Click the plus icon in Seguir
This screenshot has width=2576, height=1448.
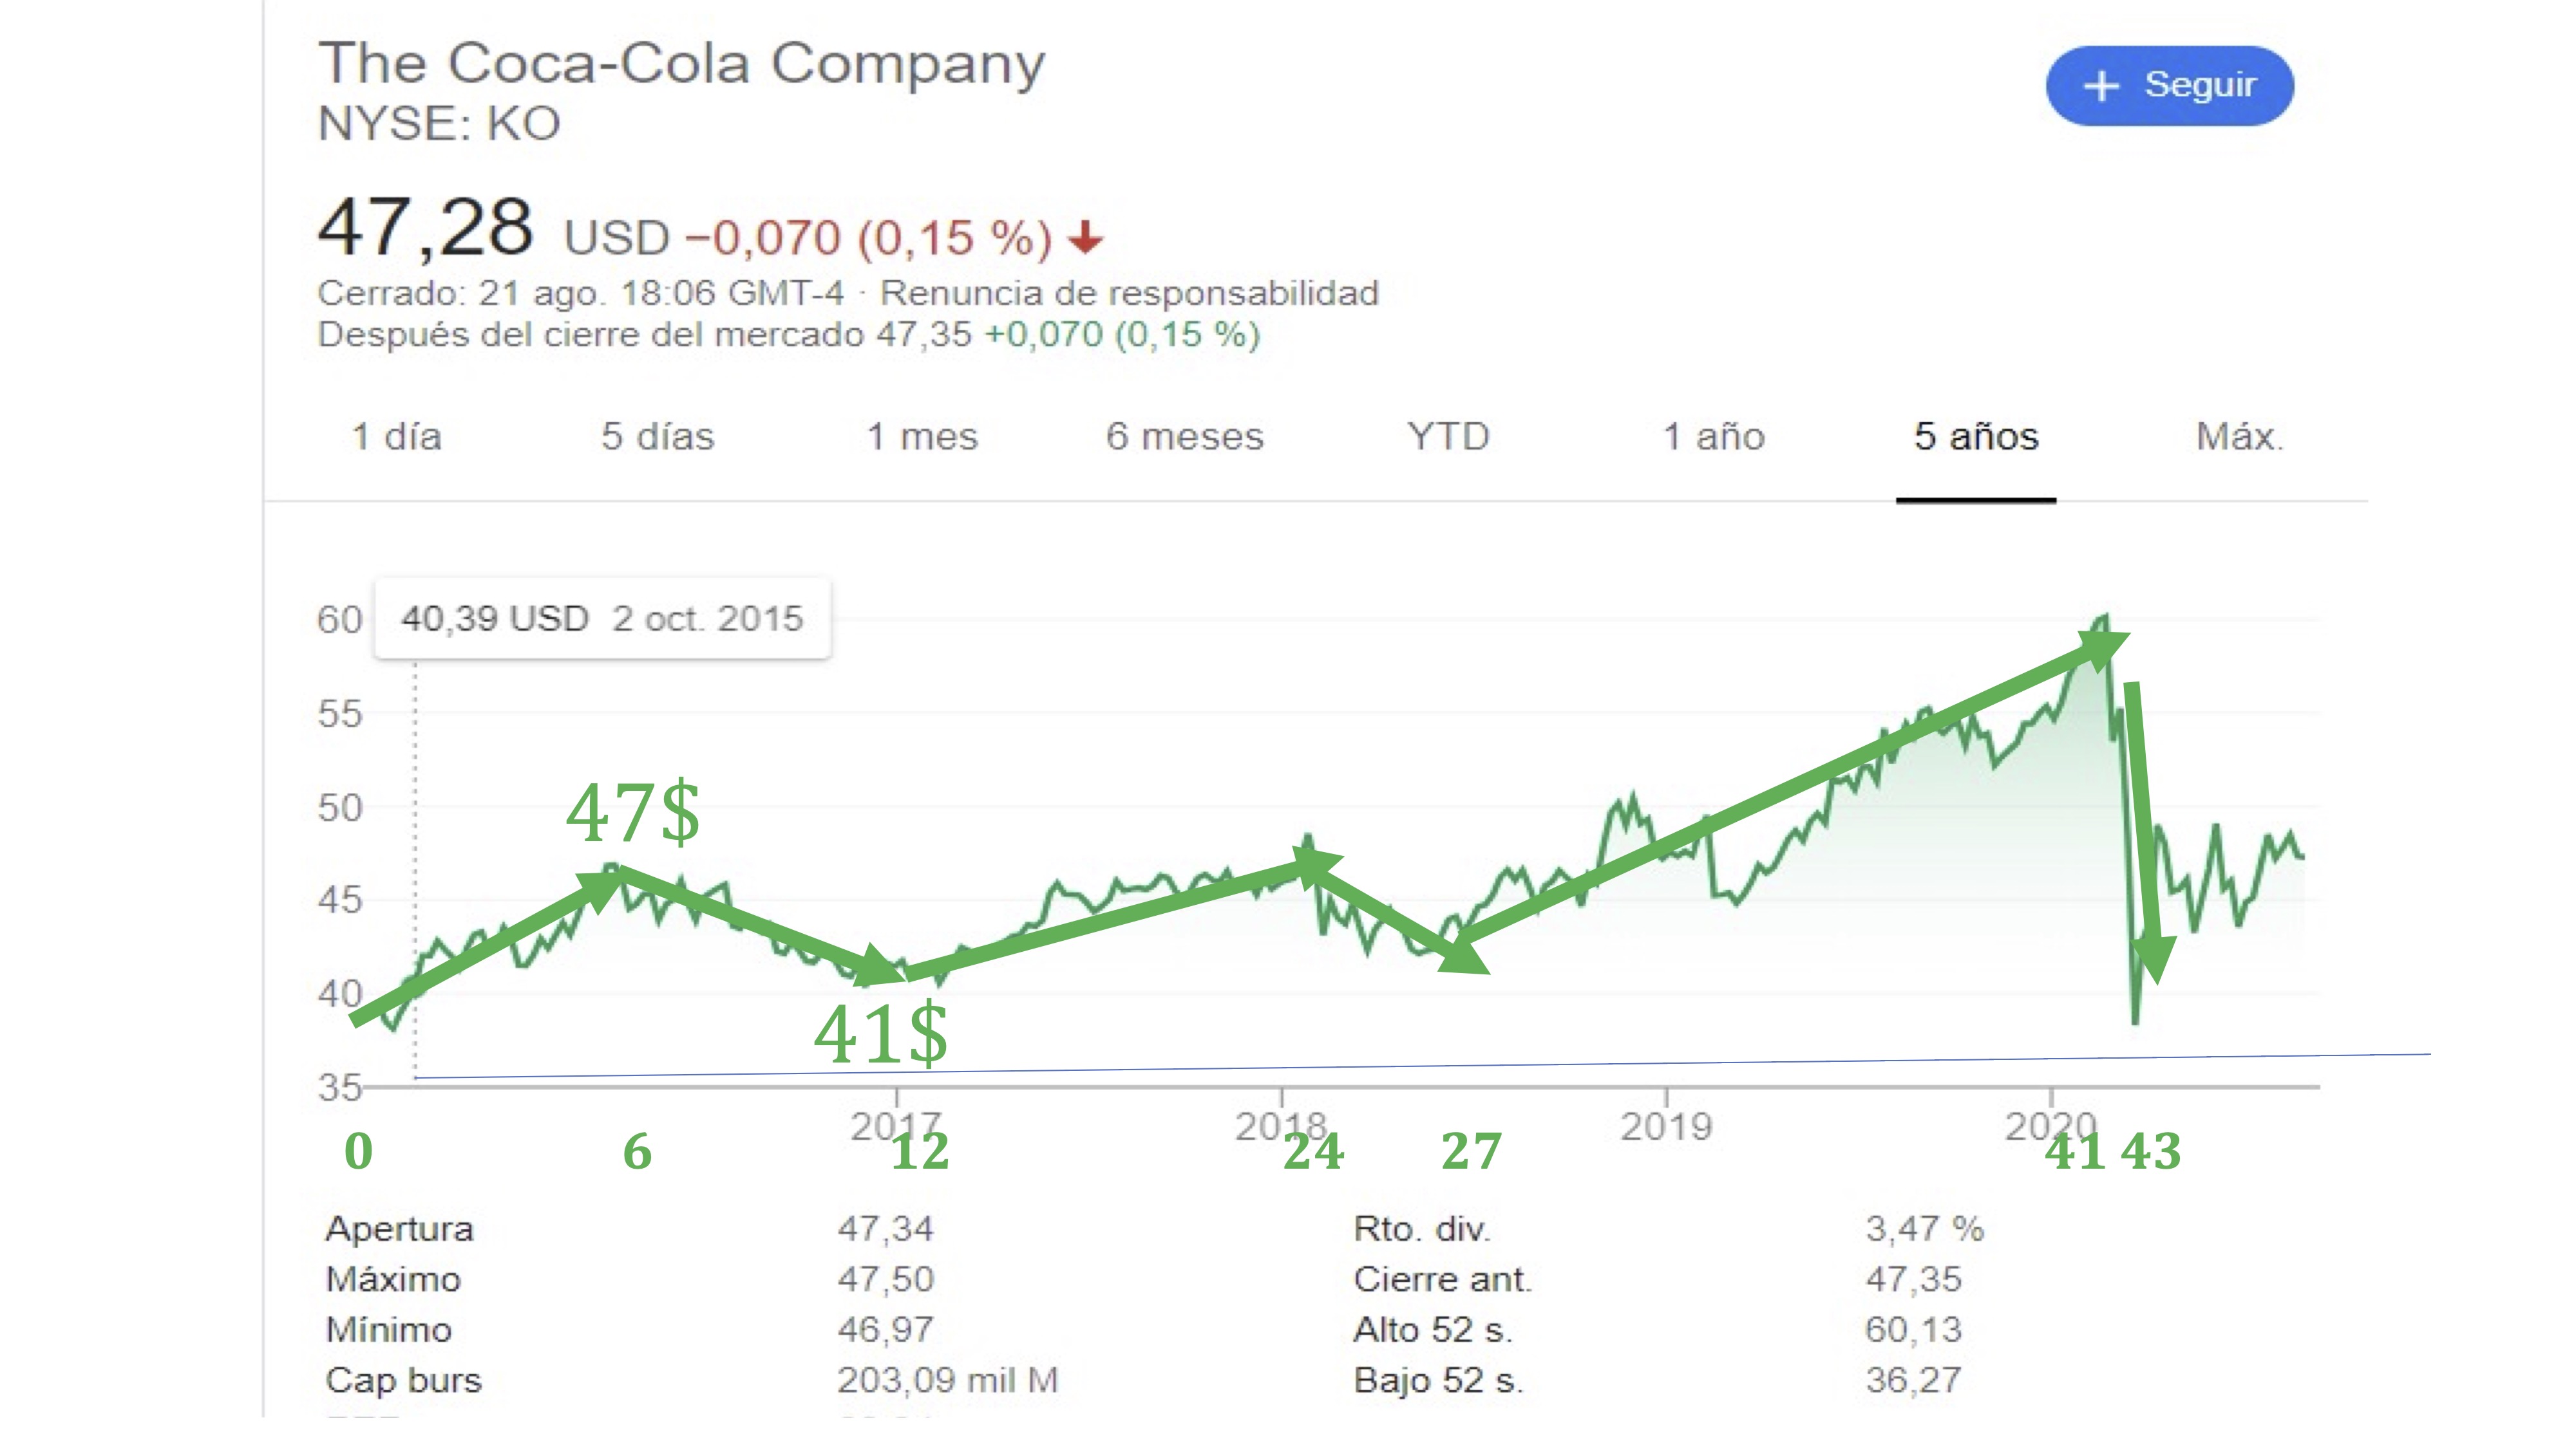(2101, 86)
